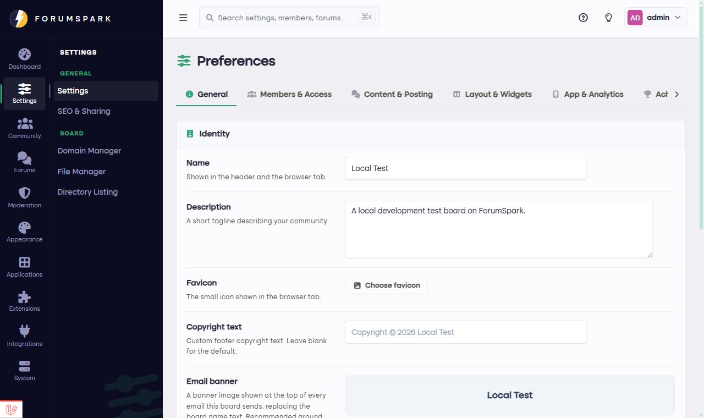Image resolution: width=704 pixels, height=418 pixels.
Task: Switch to the Members & Access tab
Action: click(289, 94)
